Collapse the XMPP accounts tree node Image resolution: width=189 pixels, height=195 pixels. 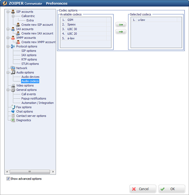pyautogui.click(x=8, y=38)
